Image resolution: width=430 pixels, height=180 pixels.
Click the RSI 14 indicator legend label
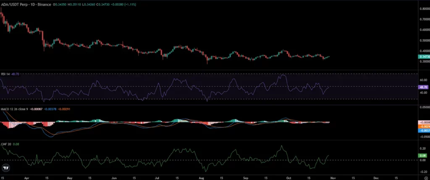tap(5, 74)
